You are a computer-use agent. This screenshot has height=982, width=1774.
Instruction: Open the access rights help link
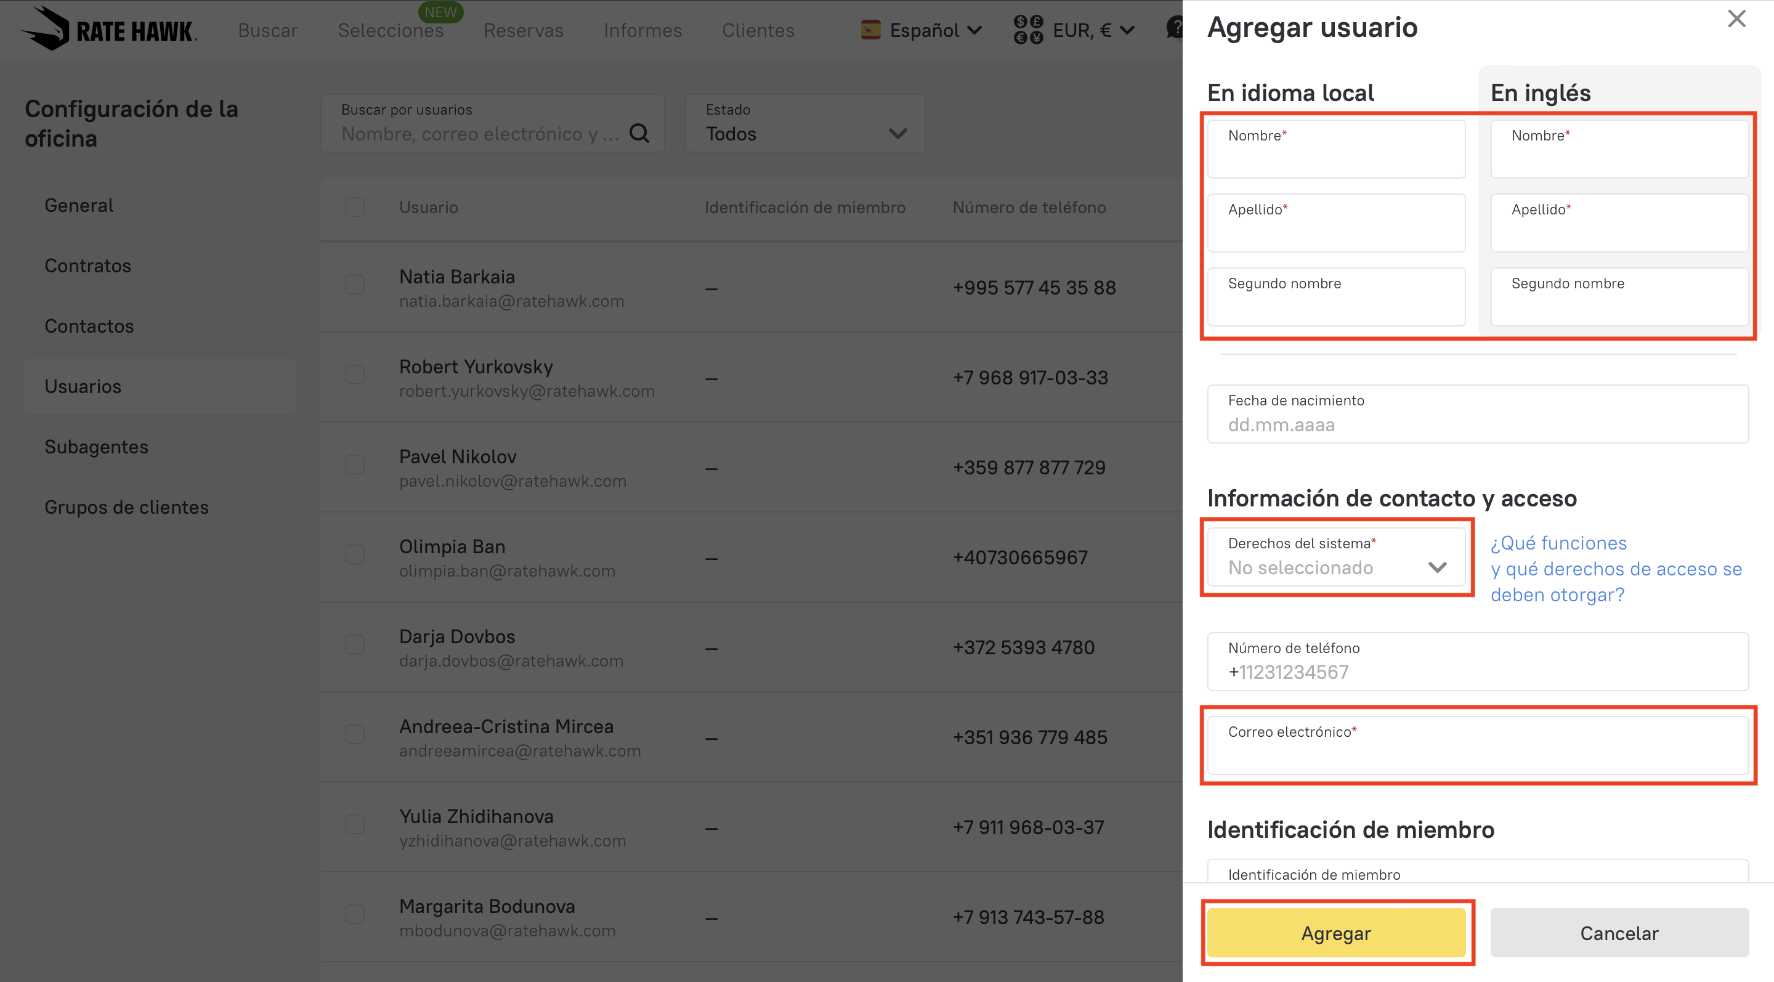coord(1615,569)
